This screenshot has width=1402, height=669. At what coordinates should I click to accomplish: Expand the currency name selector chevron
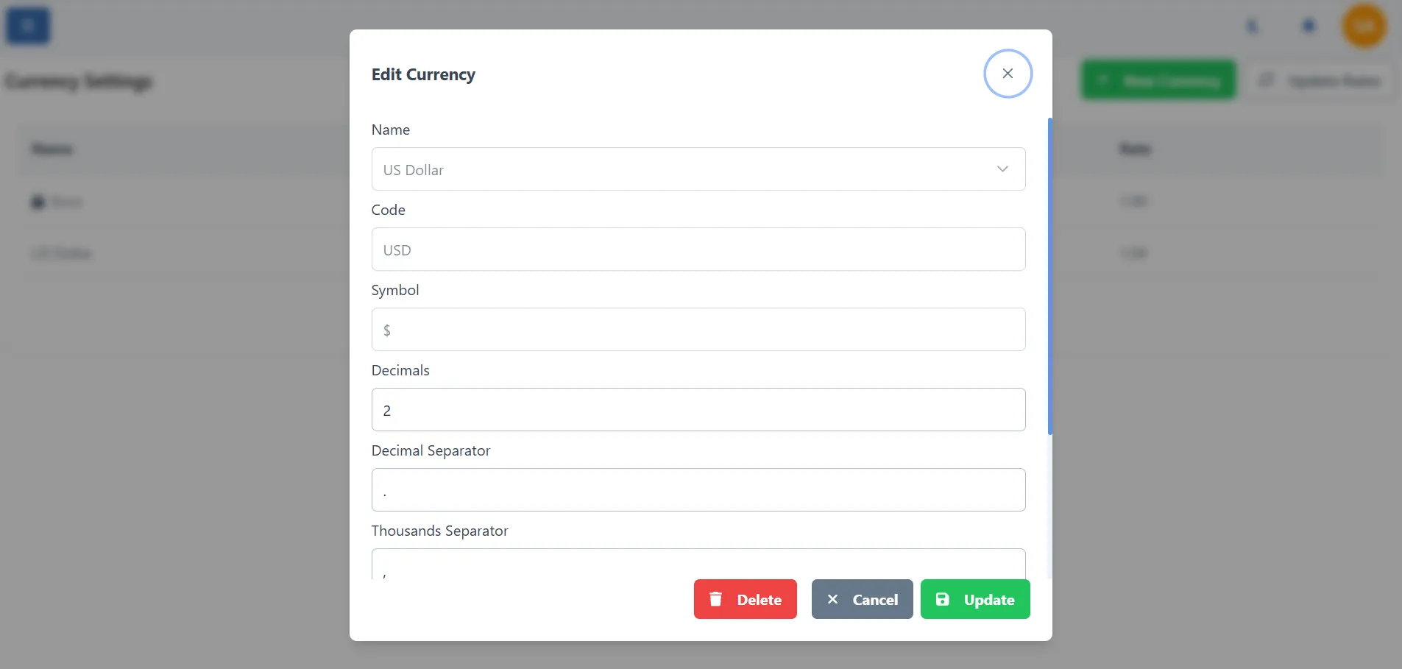(x=1002, y=169)
